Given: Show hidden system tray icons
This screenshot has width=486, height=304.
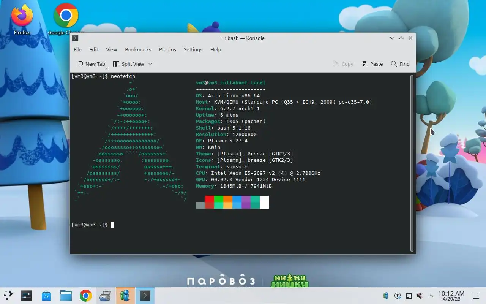Looking at the screenshot, I should pos(431,296).
